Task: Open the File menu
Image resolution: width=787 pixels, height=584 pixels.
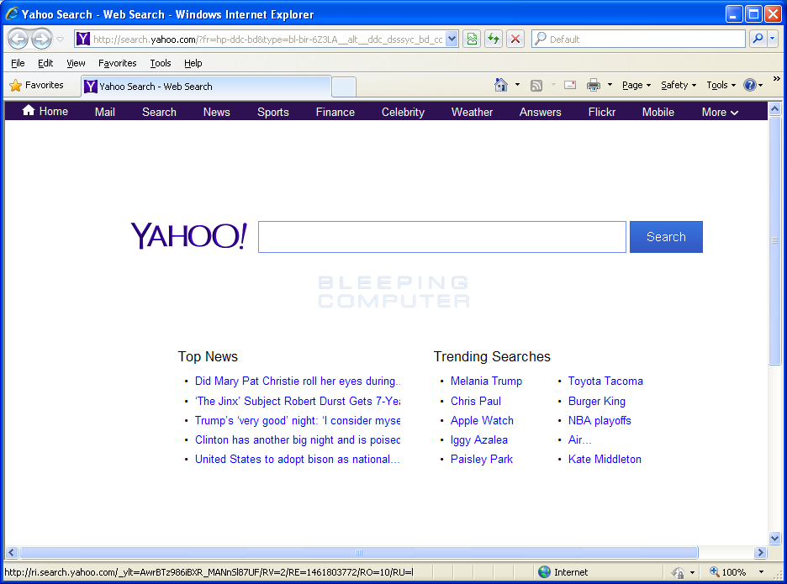Action: (x=18, y=63)
